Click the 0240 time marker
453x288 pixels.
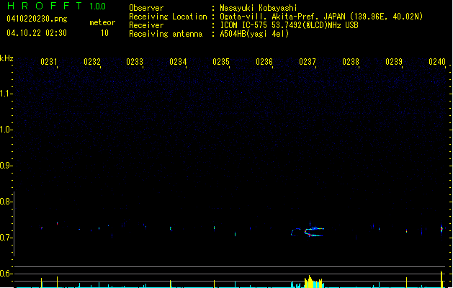(x=437, y=62)
